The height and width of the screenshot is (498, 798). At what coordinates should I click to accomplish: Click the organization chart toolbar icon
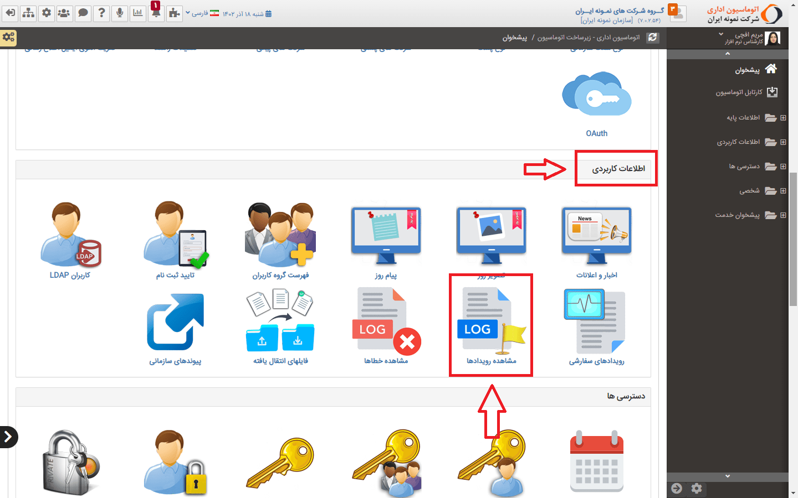click(x=28, y=13)
